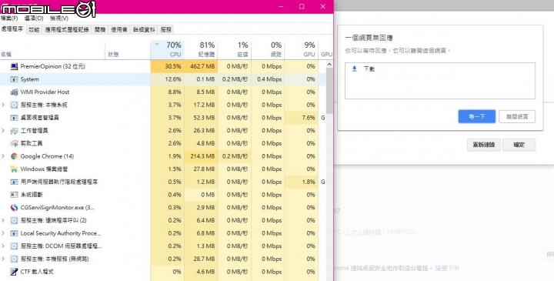The image size is (554, 281).
Task: Click the CGServiSignMonitor.exe icon
Action: 14,208
